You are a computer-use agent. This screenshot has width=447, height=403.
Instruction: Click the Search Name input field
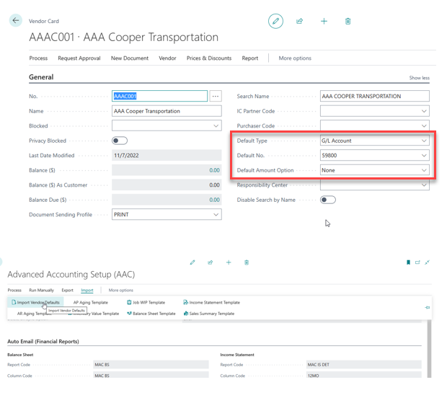click(x=375, y=96)
